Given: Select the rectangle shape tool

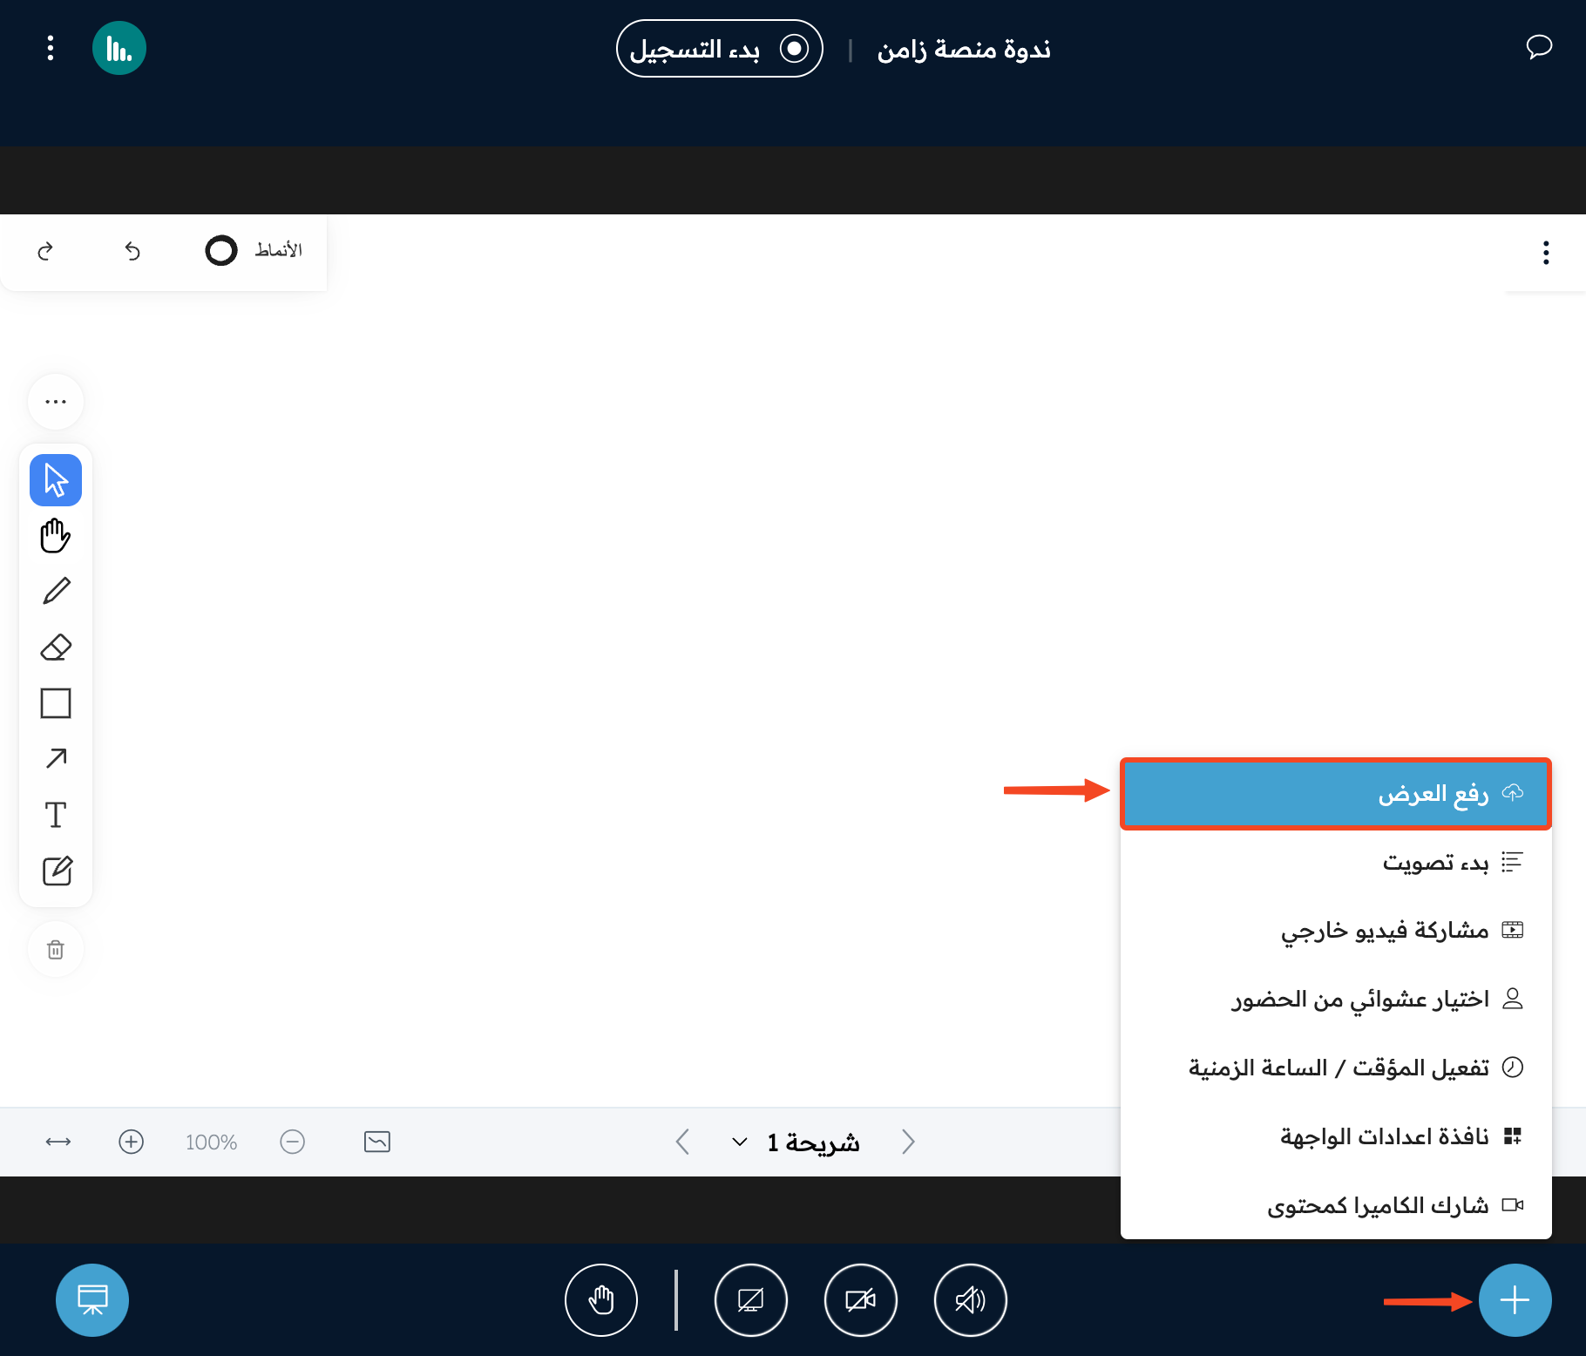Looking at the screenshot, I should tap(56, 703).
